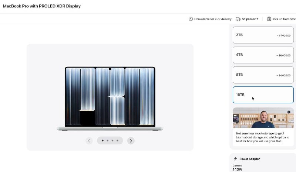Click the 'Not sure how much storage to get?' heading
This screenshot has height=172, width=296.
[x=260, y=133]
